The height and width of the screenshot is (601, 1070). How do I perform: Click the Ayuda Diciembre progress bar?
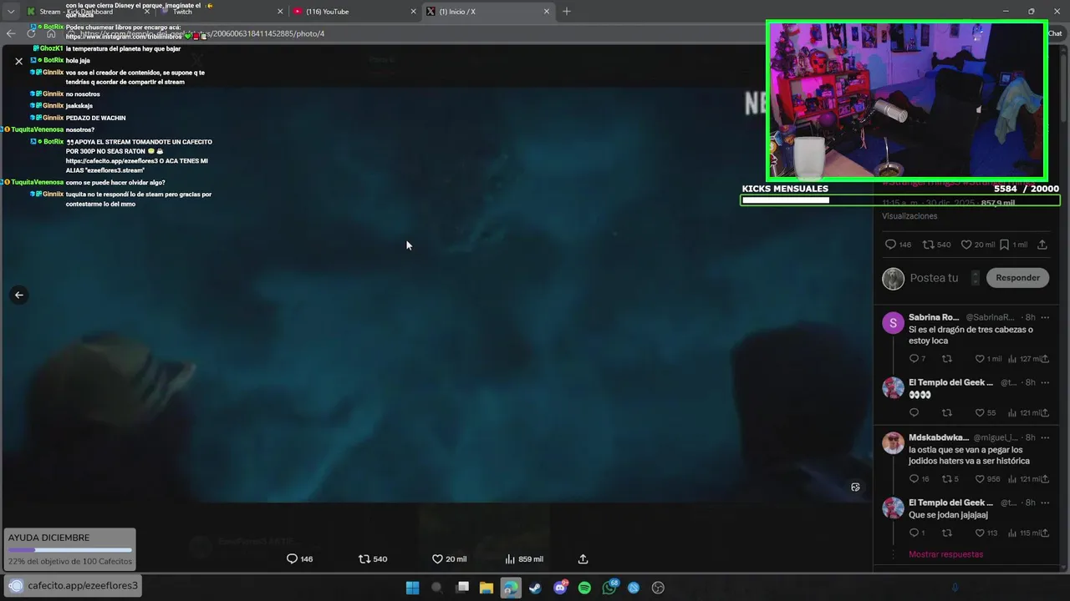[69, 550]
